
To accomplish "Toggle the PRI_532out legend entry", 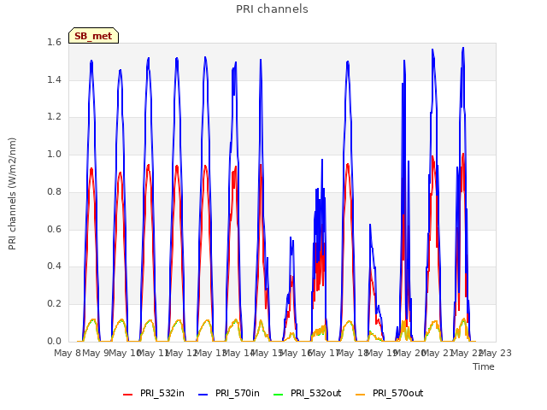I will pyautogui.click(x=307, y=393).
